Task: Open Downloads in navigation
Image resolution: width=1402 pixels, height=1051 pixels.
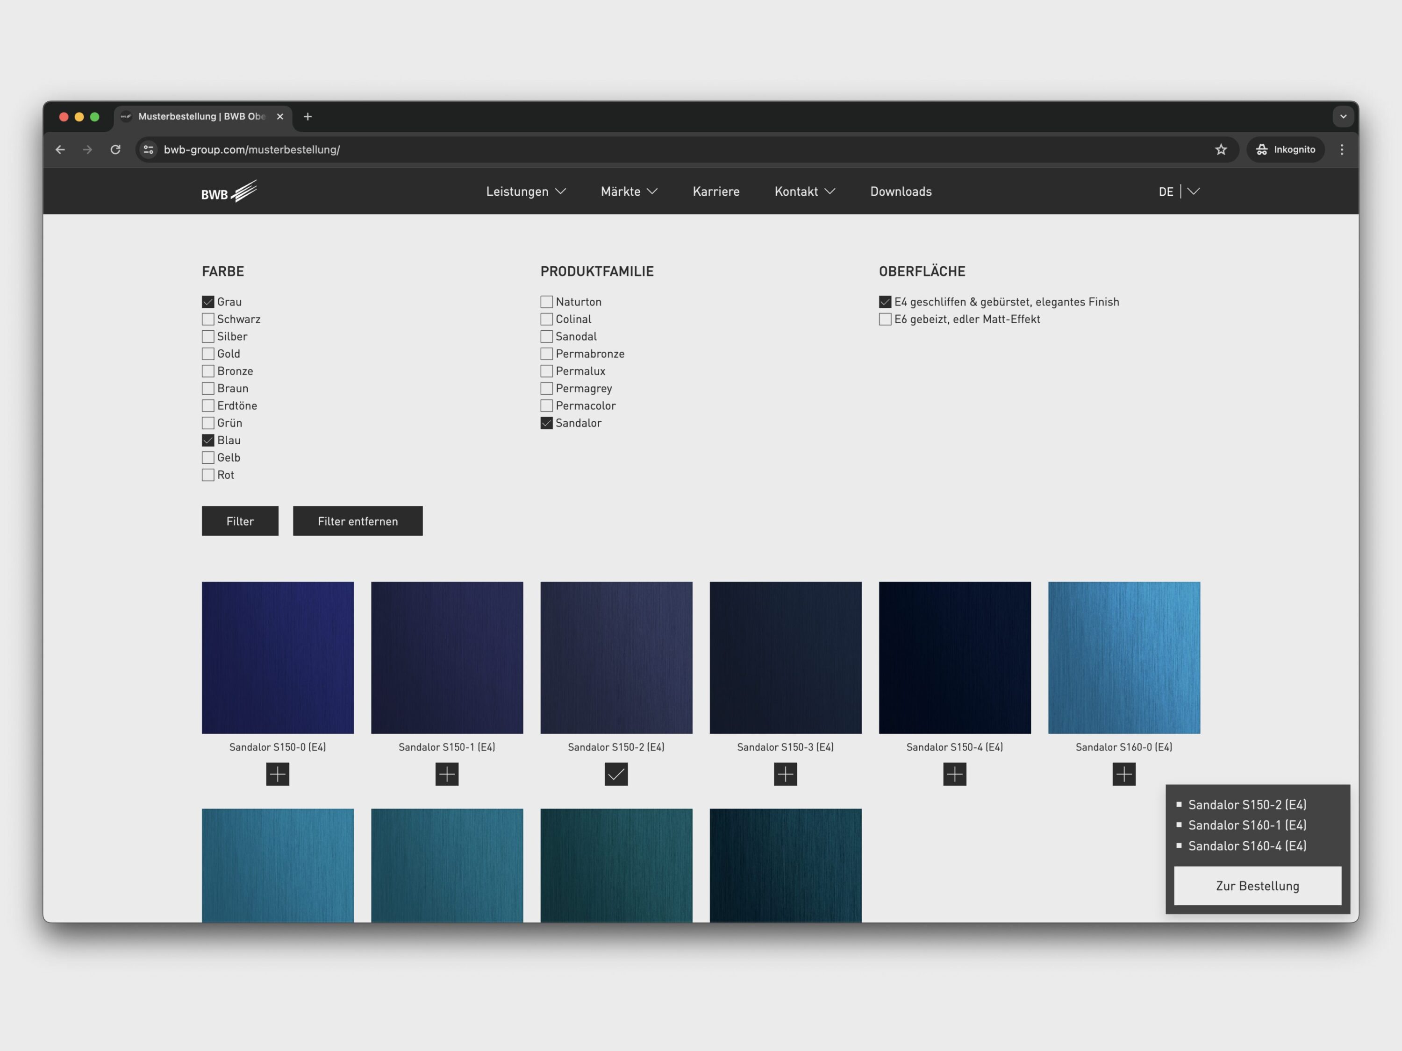Action: [900, 192]
